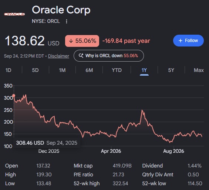Click the Mkt cap label
Image resolution: width=209 pixels, height=190 pixels.
[83, 166]
